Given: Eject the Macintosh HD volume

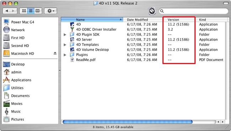Looking at the screenshot, I should point(55,53).
